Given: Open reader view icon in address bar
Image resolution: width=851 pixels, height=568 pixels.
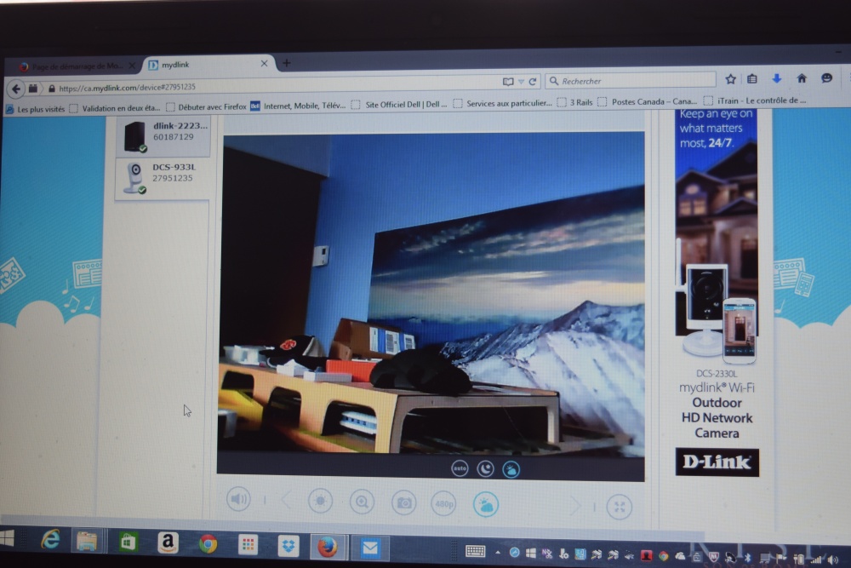Looking at the screenshot, I should tap(508, 82).
